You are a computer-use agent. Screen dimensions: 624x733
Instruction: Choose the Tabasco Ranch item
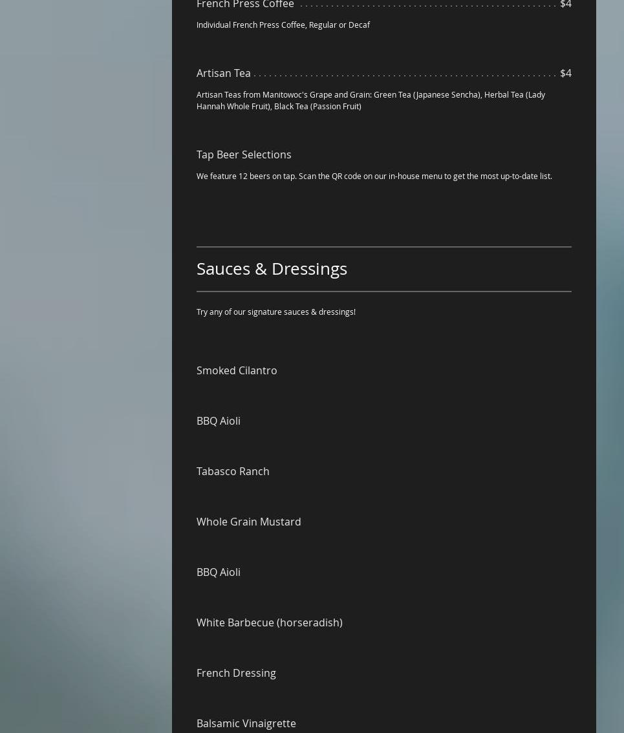[233, 471]
